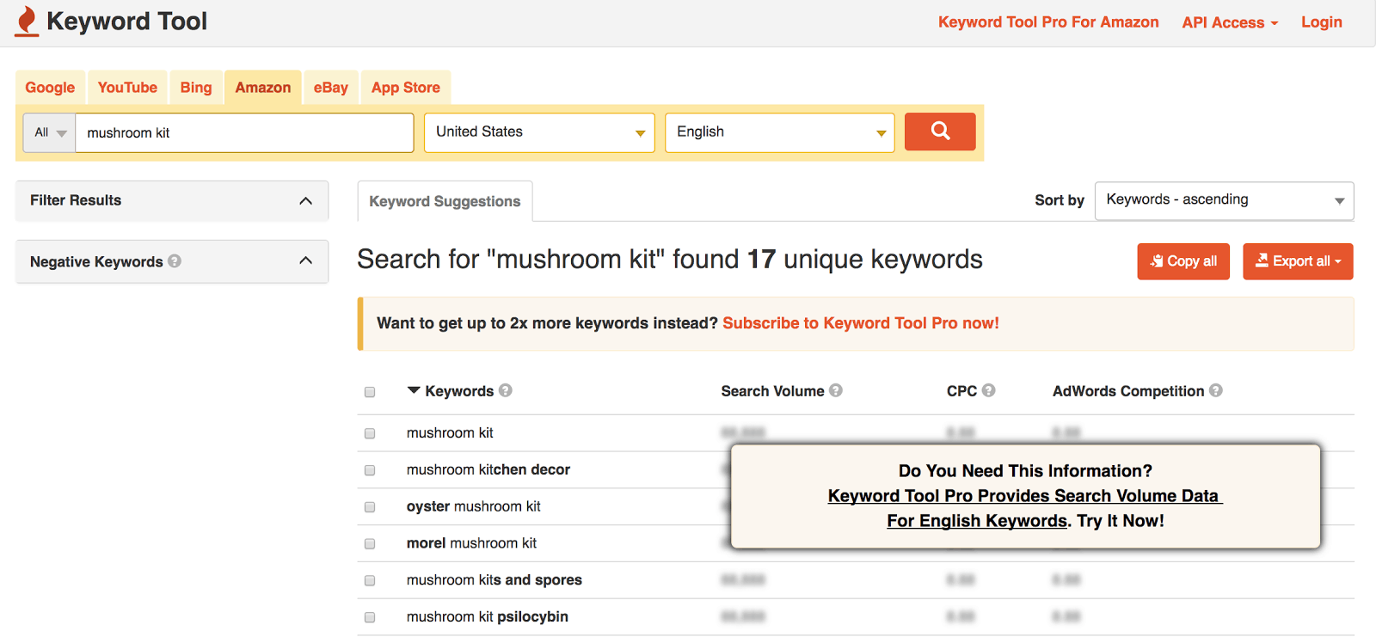1376x637 pixels.
Task: Click help icon beside AdWords Competition header
Action: [1216, 390]
